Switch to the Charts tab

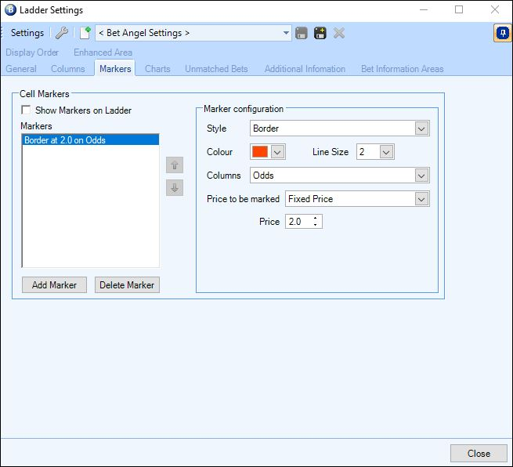(x=157, y=69)
